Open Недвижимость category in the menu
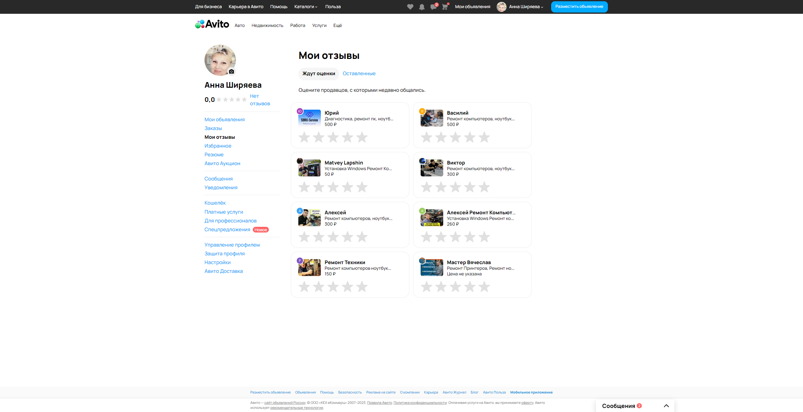 pos(267,25)
